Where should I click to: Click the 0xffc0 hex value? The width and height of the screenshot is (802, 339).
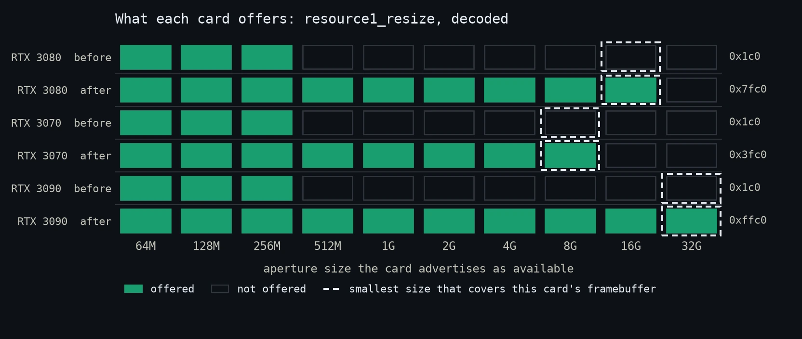tap(748, 220)
